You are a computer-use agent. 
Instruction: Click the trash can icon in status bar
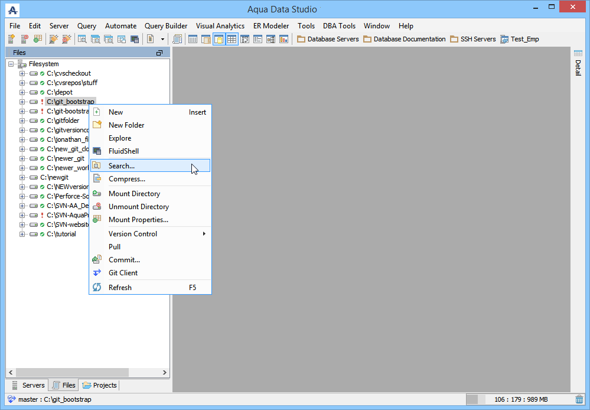tap(579, 399)
